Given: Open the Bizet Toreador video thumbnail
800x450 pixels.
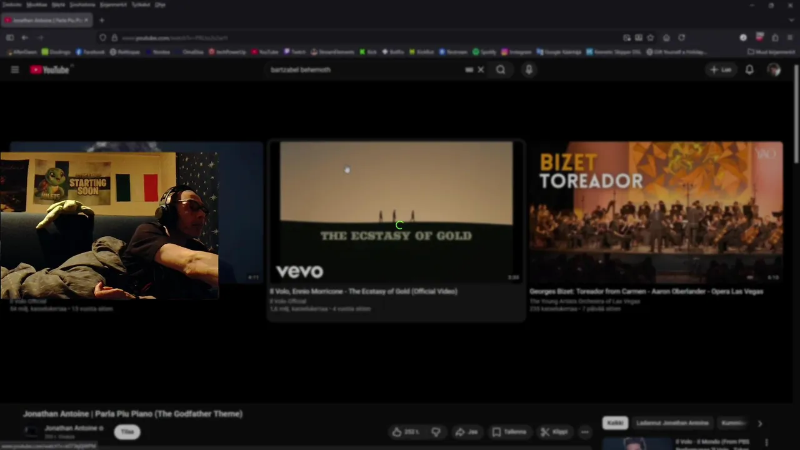Looking at the screenshot, I should [656, 212].
